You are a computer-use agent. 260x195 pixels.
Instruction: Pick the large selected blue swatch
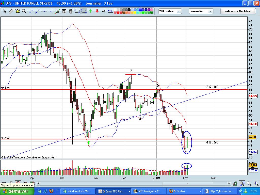pyautogui.click(x=140, y=10)
